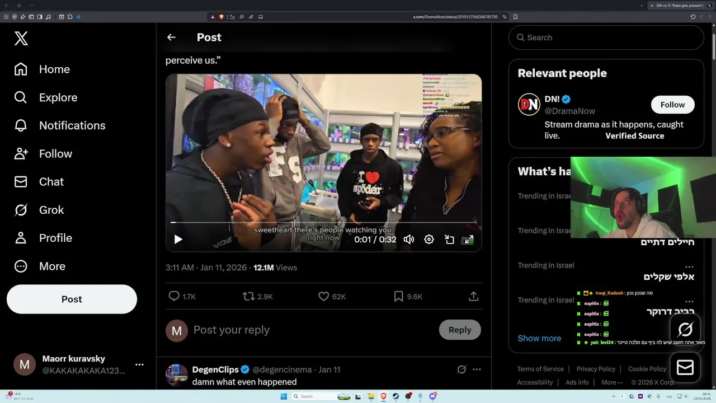Viewport: 716px width, 403px height.
Task: Open Privacy Policy link
Action: (596, 369)
